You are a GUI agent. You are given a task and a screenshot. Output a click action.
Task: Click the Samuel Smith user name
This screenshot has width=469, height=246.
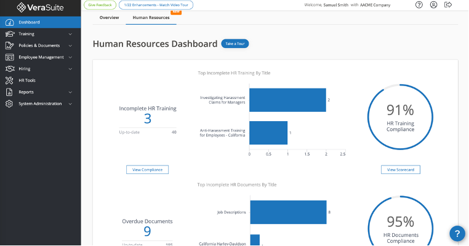pyautogui.click(x=335, y=5)
